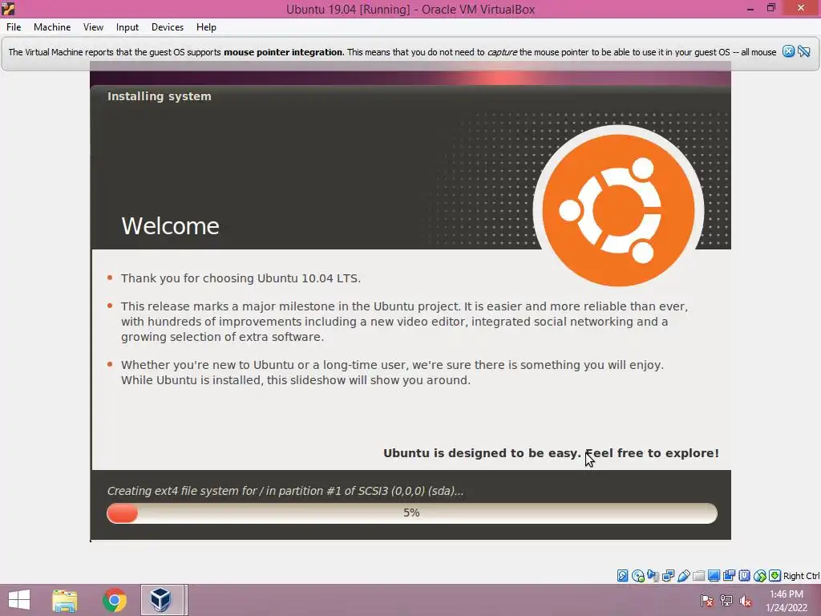
Task: Click the network adapters status icon
Action: pos(668,576)
